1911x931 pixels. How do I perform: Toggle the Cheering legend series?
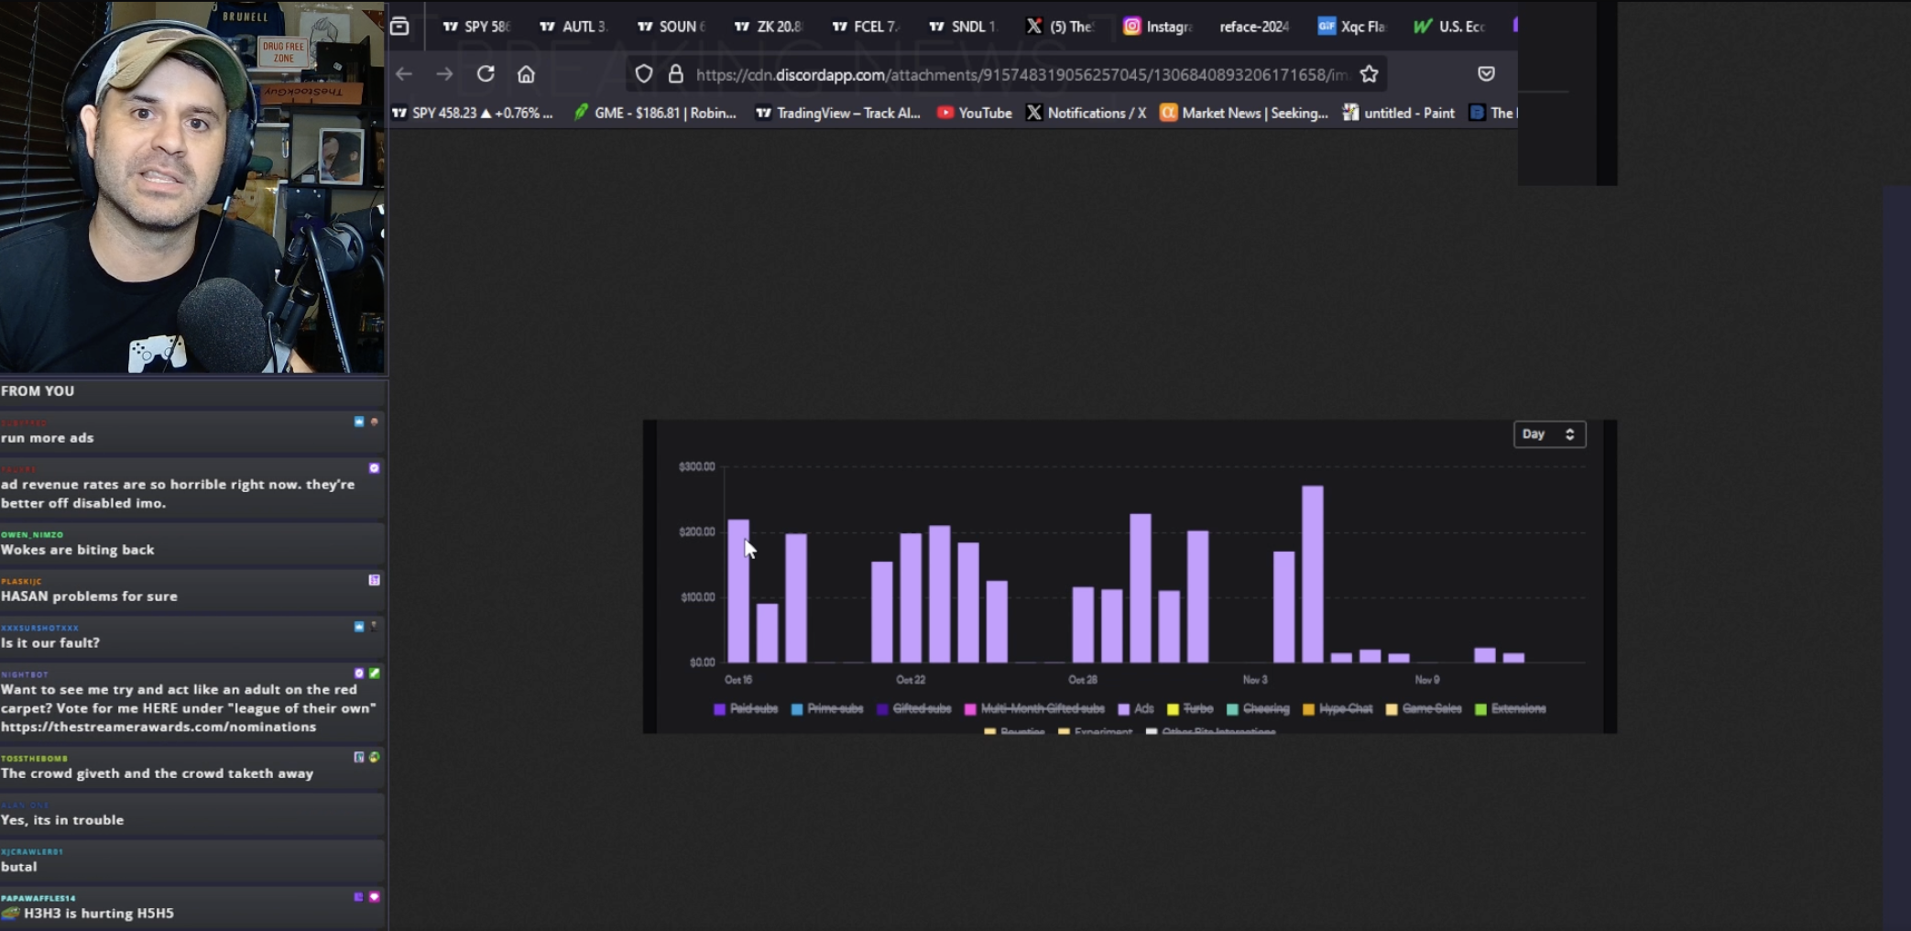(1258, 708)
